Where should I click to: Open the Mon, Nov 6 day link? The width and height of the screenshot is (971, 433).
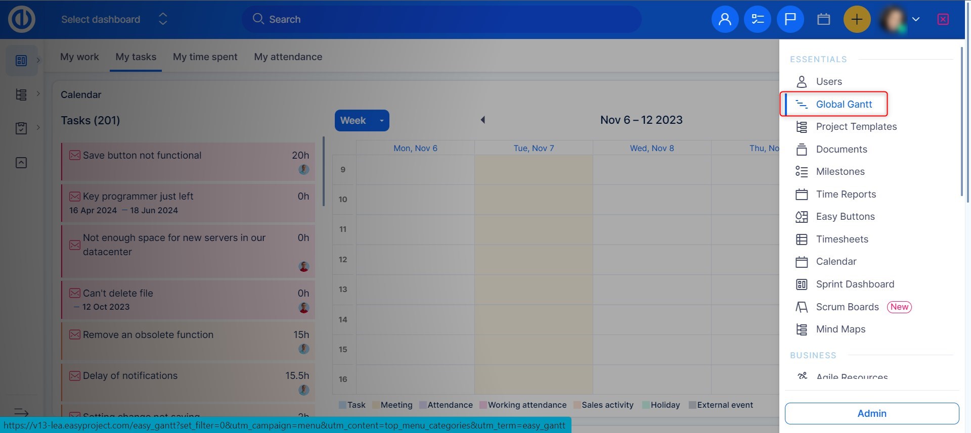415,148
